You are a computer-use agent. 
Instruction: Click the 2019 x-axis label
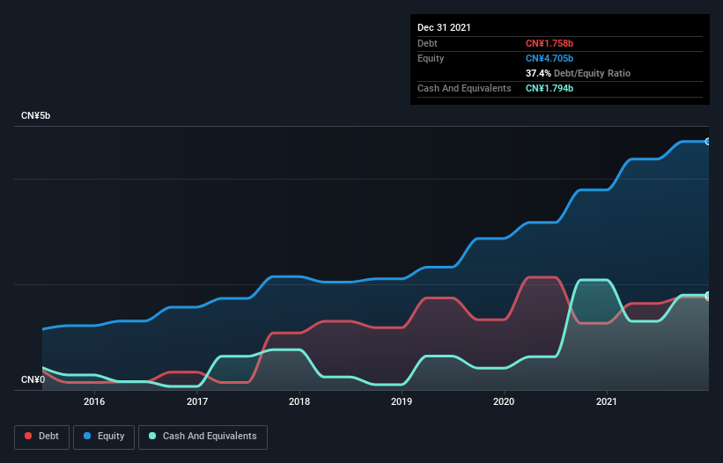coord(402,401)
